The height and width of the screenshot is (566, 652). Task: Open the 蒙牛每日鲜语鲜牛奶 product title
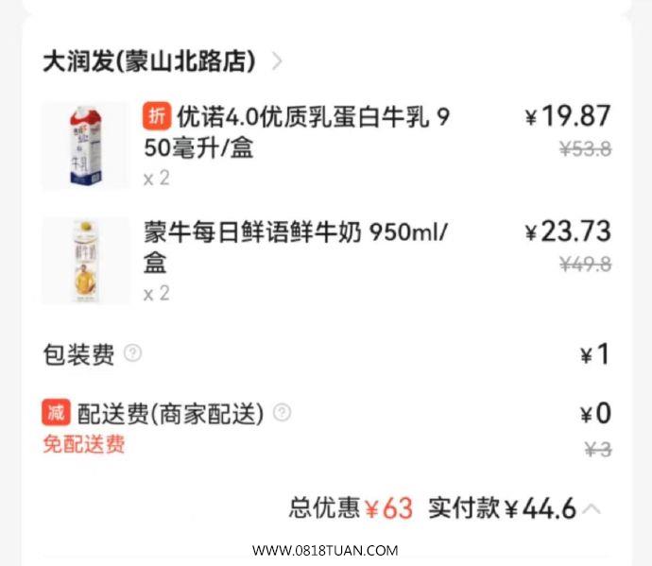tap(295, 248)
